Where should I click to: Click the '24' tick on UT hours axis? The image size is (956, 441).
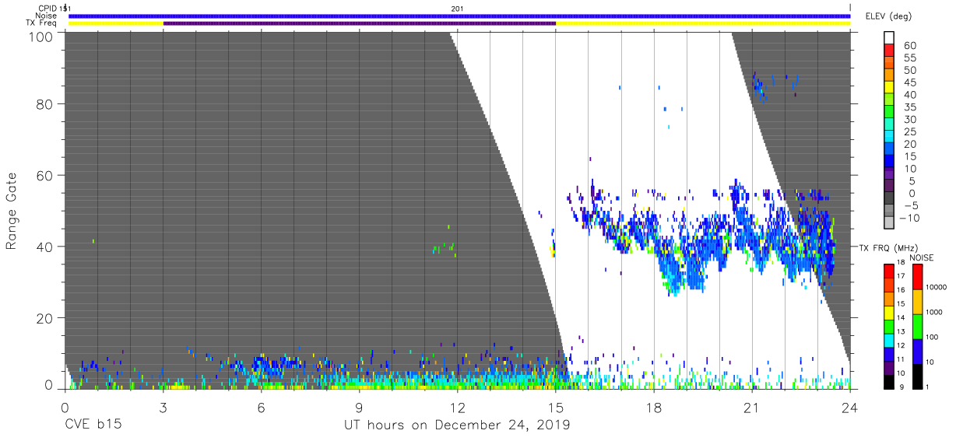pos(849,408)
